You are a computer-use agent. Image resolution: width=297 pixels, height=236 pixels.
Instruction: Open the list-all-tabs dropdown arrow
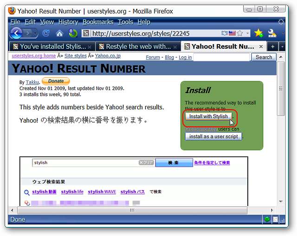pos(282,46)
